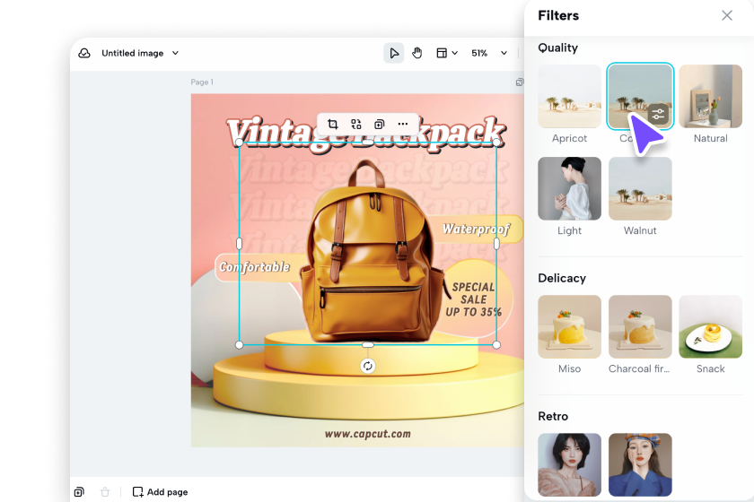The image size is (754, 502).
Task: Open adjust sliders icon on selected filter
Action: (x=658, y=115)
